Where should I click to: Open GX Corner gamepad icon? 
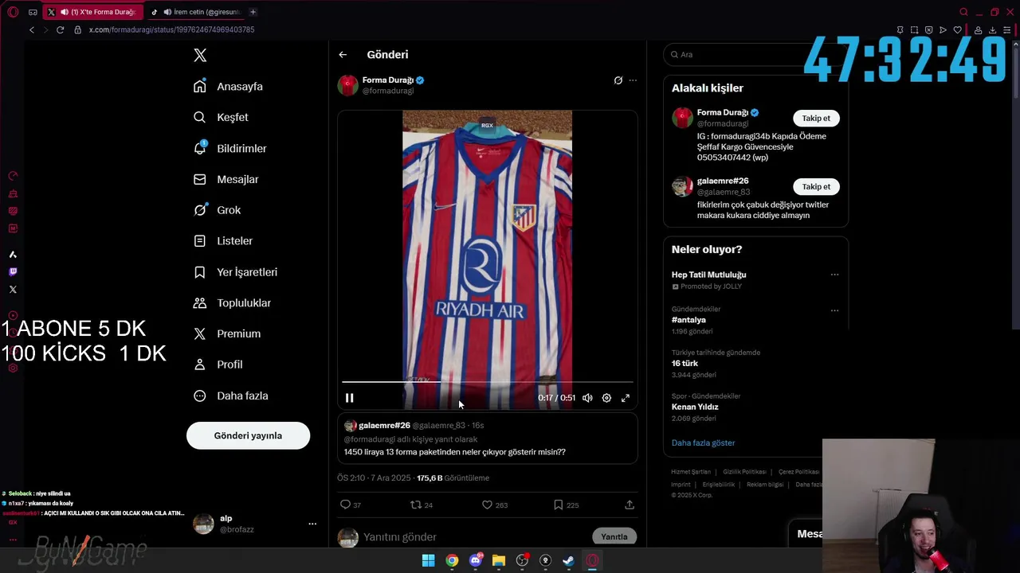coord(33,12)
